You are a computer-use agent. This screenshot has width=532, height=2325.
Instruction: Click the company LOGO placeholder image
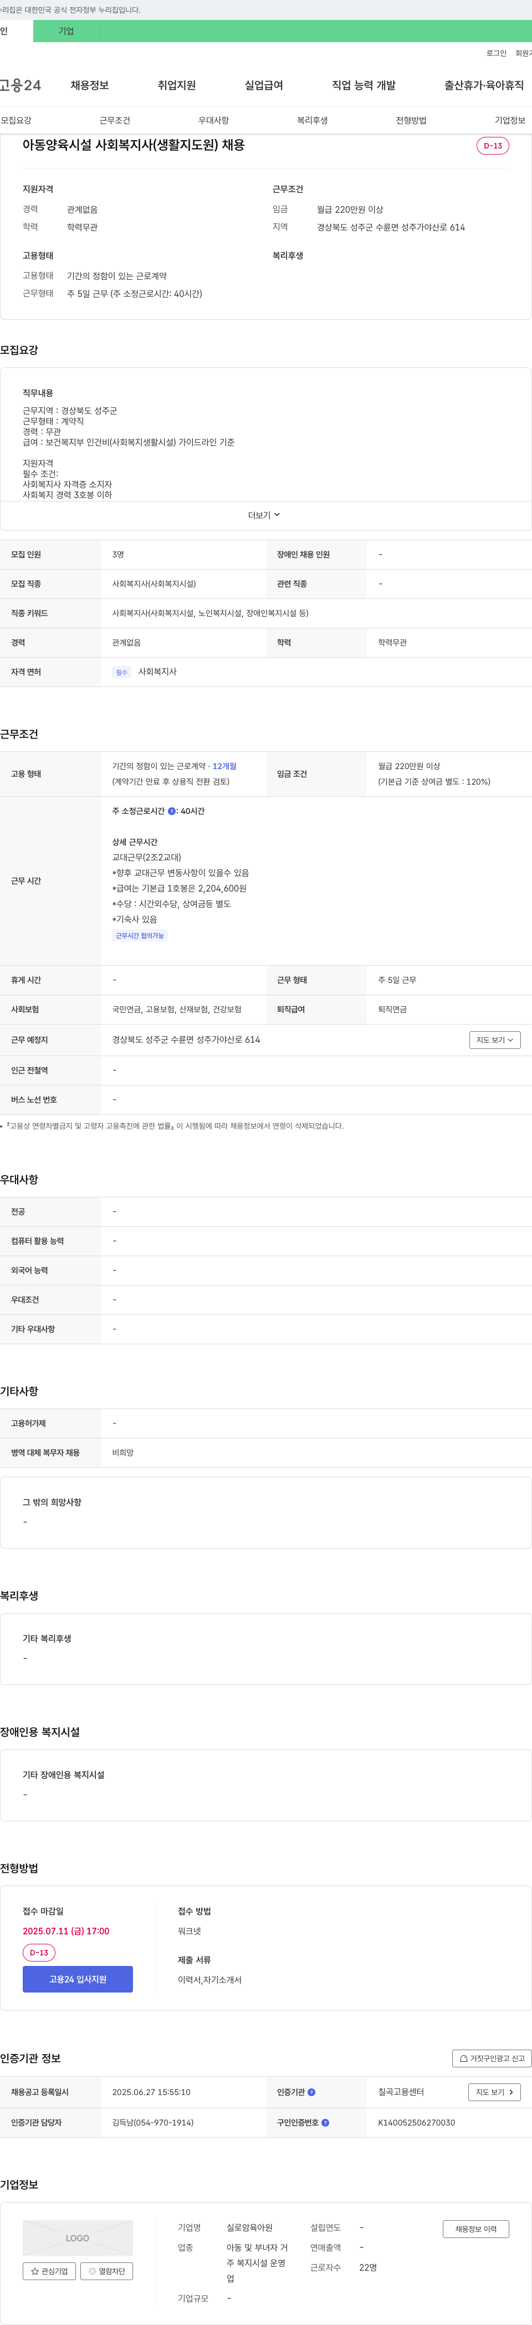(78, 2239)
